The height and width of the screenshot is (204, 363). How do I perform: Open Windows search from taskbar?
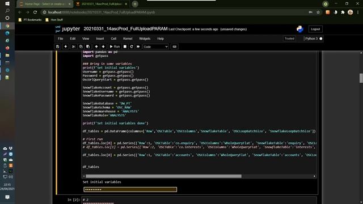[7, 11]
